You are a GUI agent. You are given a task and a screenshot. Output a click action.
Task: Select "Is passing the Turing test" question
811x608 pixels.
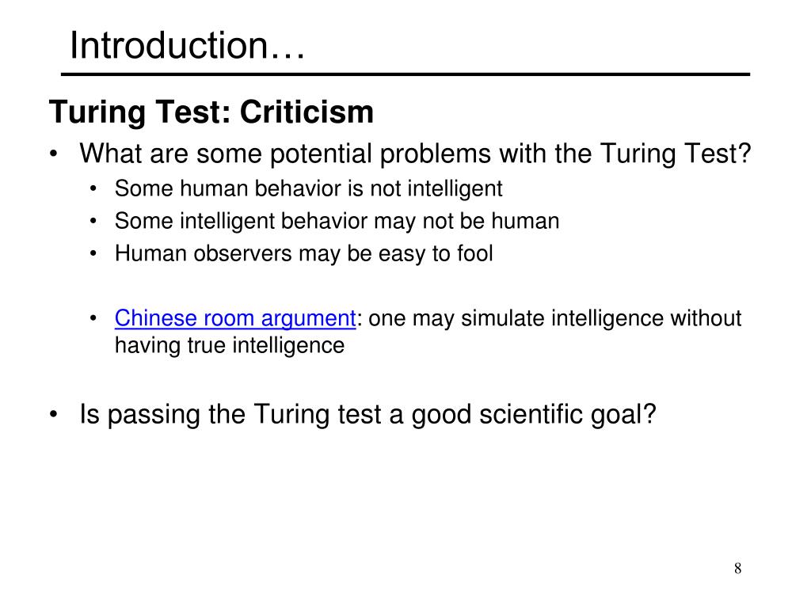(367, 415)
